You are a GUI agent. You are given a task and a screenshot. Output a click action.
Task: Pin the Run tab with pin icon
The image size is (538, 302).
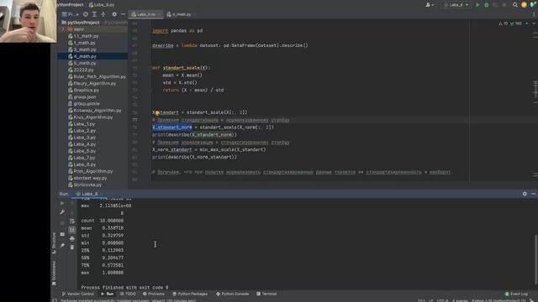click(62, 245)
